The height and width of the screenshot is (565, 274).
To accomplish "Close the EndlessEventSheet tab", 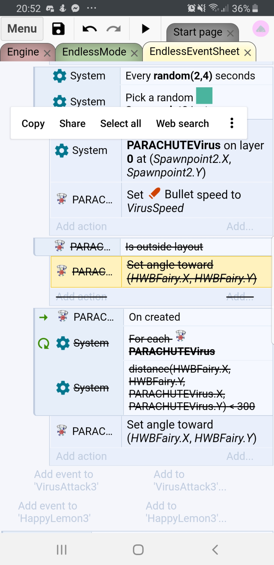I will pos(248,53).
